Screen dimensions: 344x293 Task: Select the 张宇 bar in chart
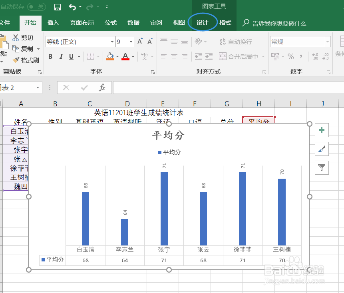coord(164,209)
